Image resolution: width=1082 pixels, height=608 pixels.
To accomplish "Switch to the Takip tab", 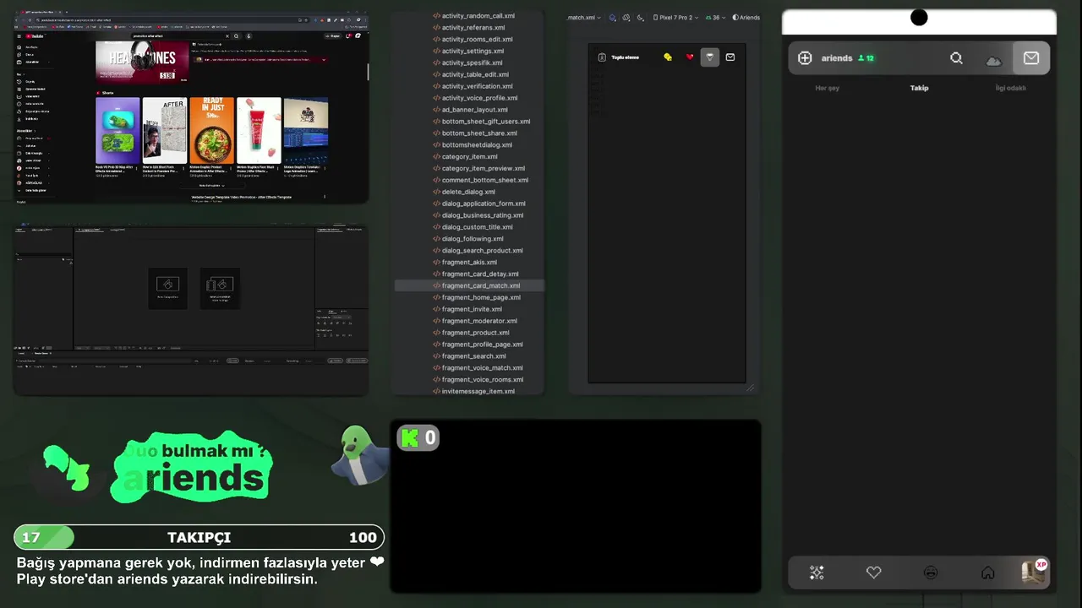I will coord(919,88).
